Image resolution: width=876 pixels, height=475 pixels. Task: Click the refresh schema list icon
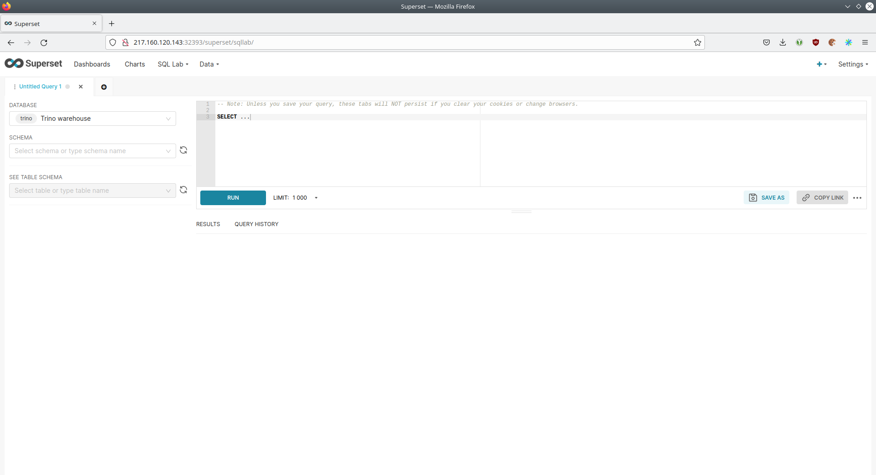pos(183,150)
